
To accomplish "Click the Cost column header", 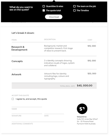I will (90, 40).
